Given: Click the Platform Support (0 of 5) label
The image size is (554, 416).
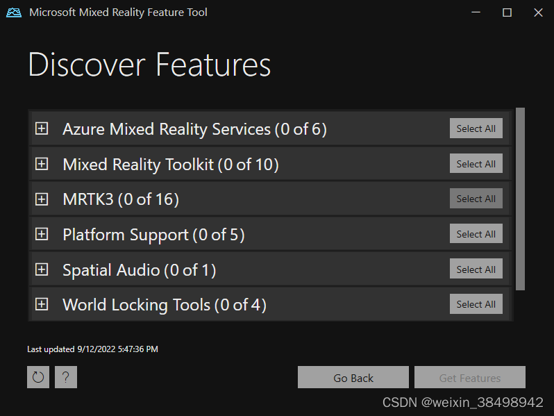Looking at the screenshot, I should click(x=153, y=235).
